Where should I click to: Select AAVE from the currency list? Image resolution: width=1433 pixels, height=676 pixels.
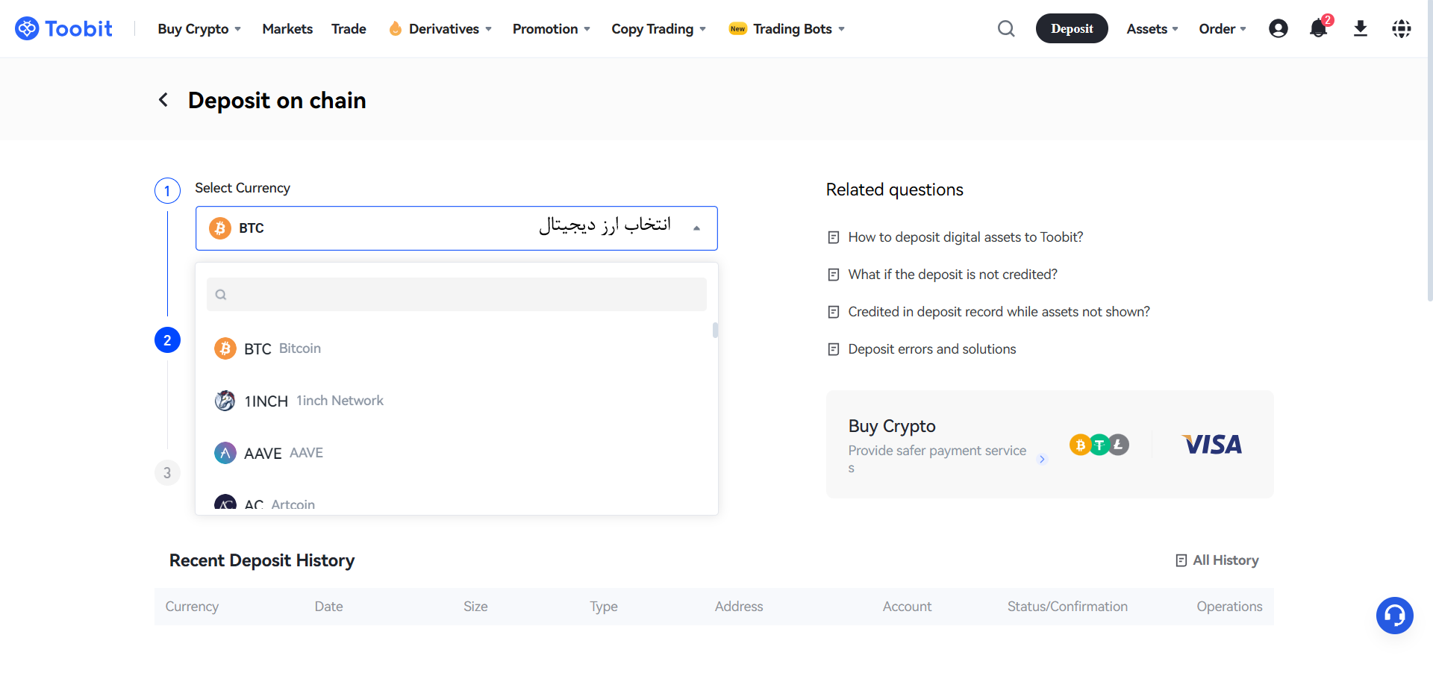click(x=457, y=453)
